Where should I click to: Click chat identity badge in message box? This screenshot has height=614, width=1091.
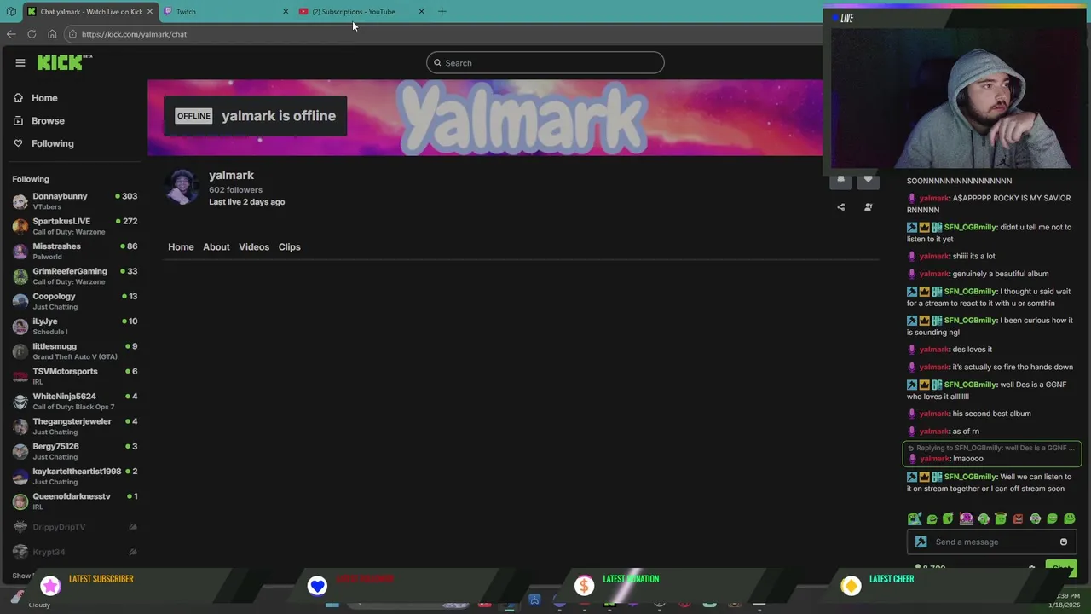pos(921,542)
